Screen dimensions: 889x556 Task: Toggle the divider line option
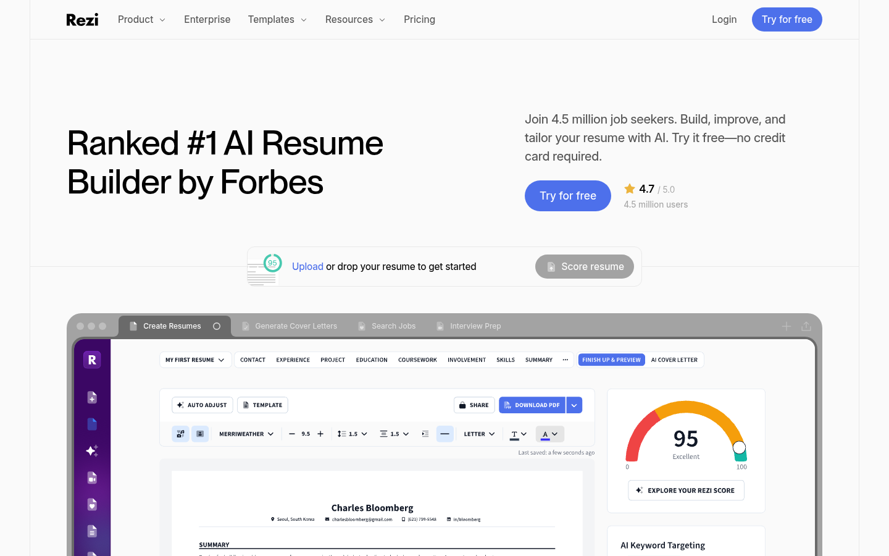tap(444, 434)
